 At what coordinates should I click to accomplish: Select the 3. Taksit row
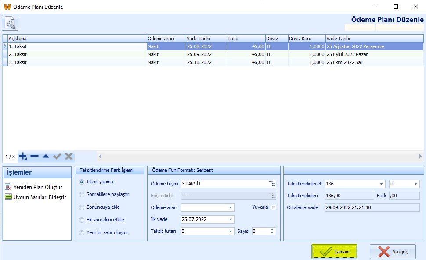213,62
